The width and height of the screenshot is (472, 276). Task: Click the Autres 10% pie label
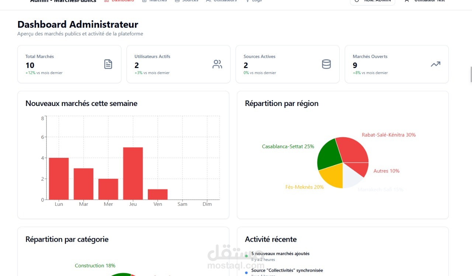[386, 171]
